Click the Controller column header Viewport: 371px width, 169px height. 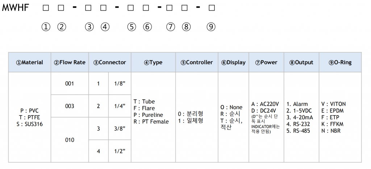(x=197, y=62)
